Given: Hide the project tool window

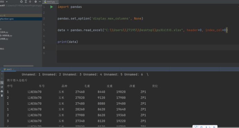Looking at the screenshot, I should click(40, 2).
